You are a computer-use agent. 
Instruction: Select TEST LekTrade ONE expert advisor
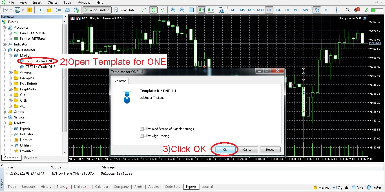coord(40,67)
